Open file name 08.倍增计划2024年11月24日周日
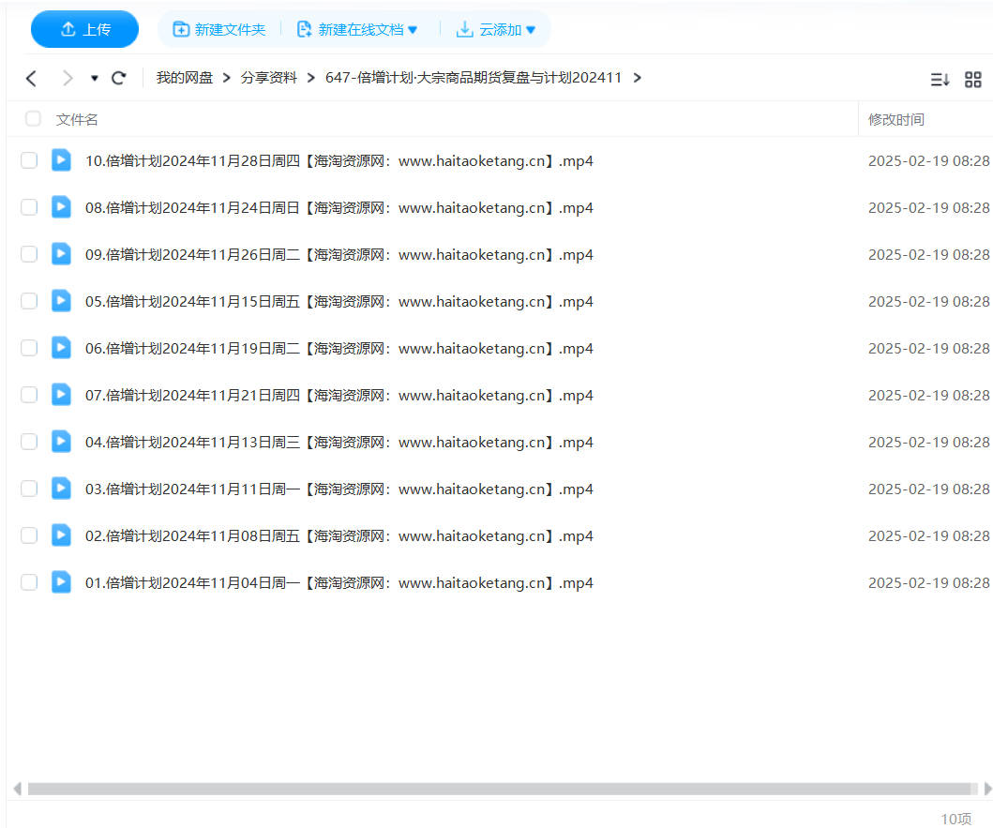993x828 pixels. coord(339,208)
